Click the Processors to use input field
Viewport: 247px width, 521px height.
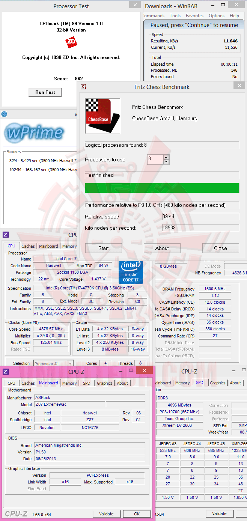click(155, 159)
